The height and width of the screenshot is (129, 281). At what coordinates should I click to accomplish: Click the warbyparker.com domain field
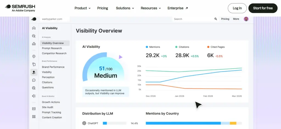tap(55, 19)
